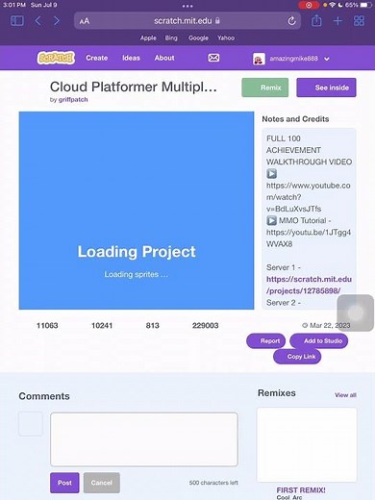Go forward to next page

57,21
